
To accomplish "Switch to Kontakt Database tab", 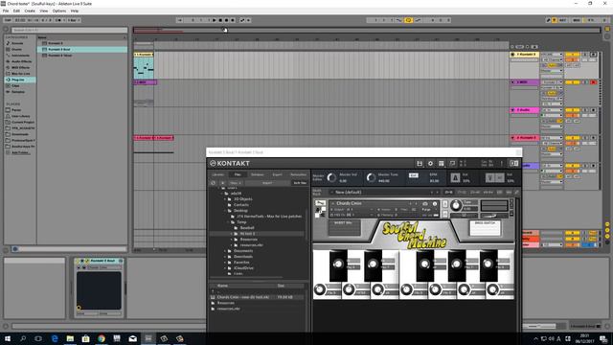I will coord(257,174).
